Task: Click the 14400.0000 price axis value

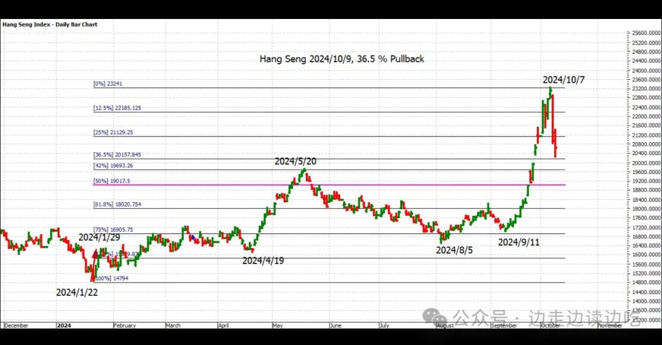Action: tap(647, 292)
